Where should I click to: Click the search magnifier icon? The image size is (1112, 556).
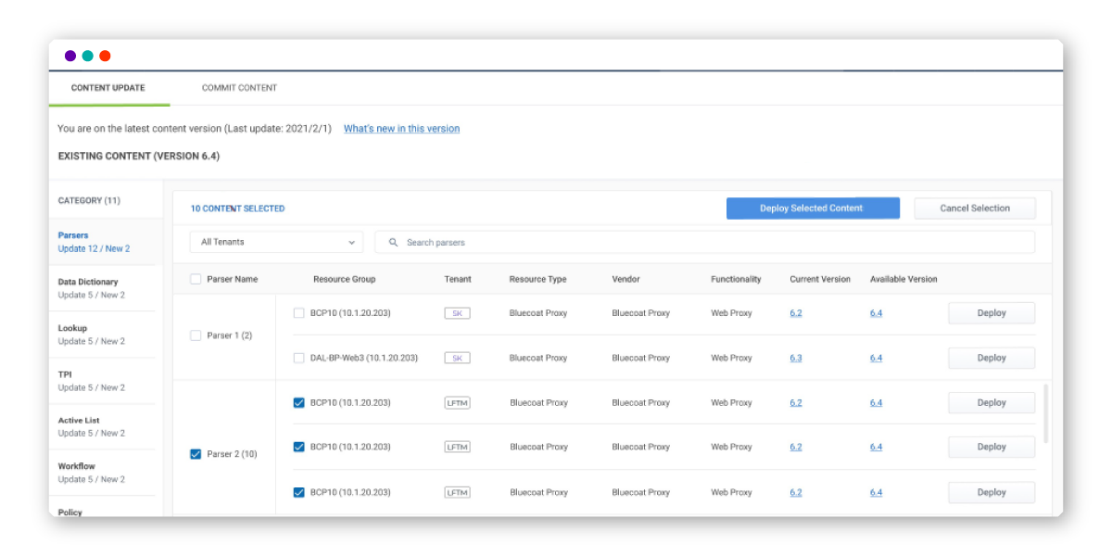click(x=393, y=243)
